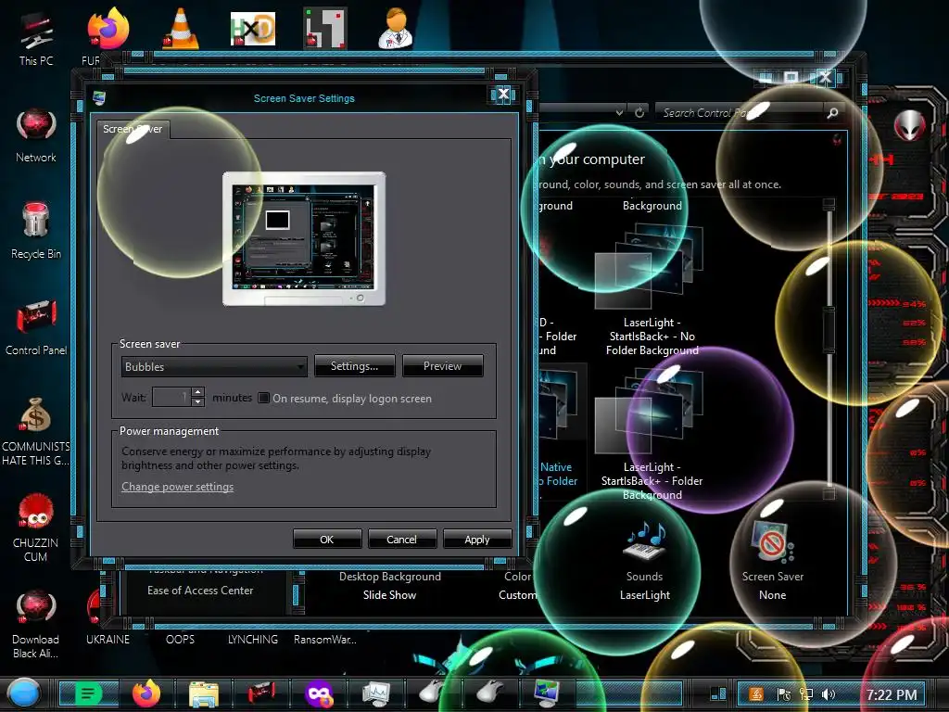This screenshot has height=712, width=949.
Task: Open Sounds LaserLight settings icon
Action: pyautogui.click(x=645, y=561)
